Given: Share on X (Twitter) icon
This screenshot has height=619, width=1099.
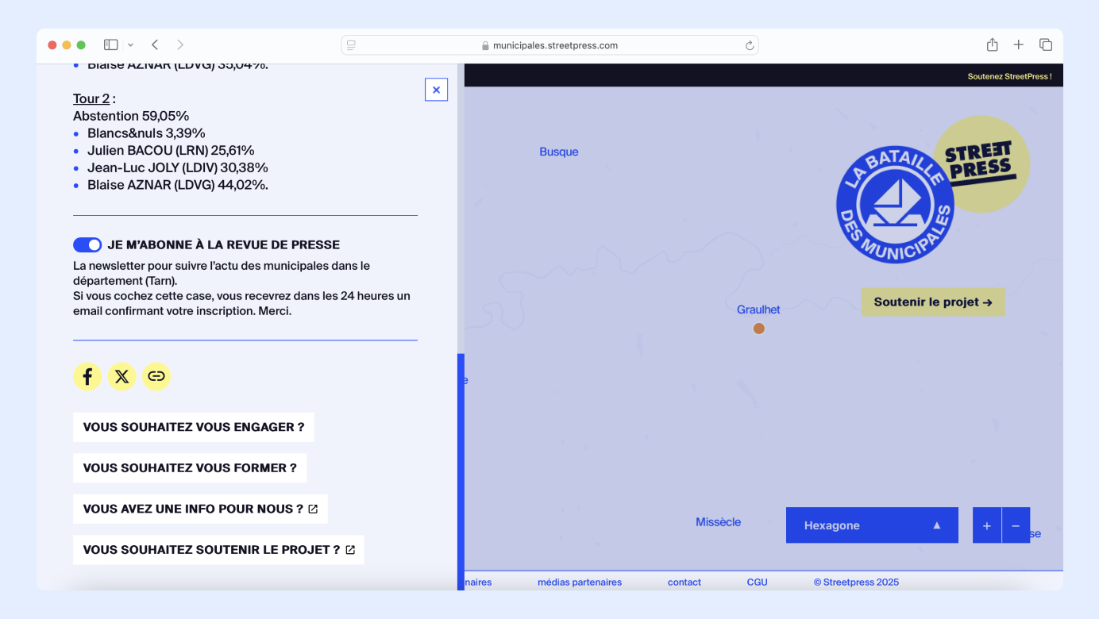Looking at the screenshot, I should (x=121, y=376).
